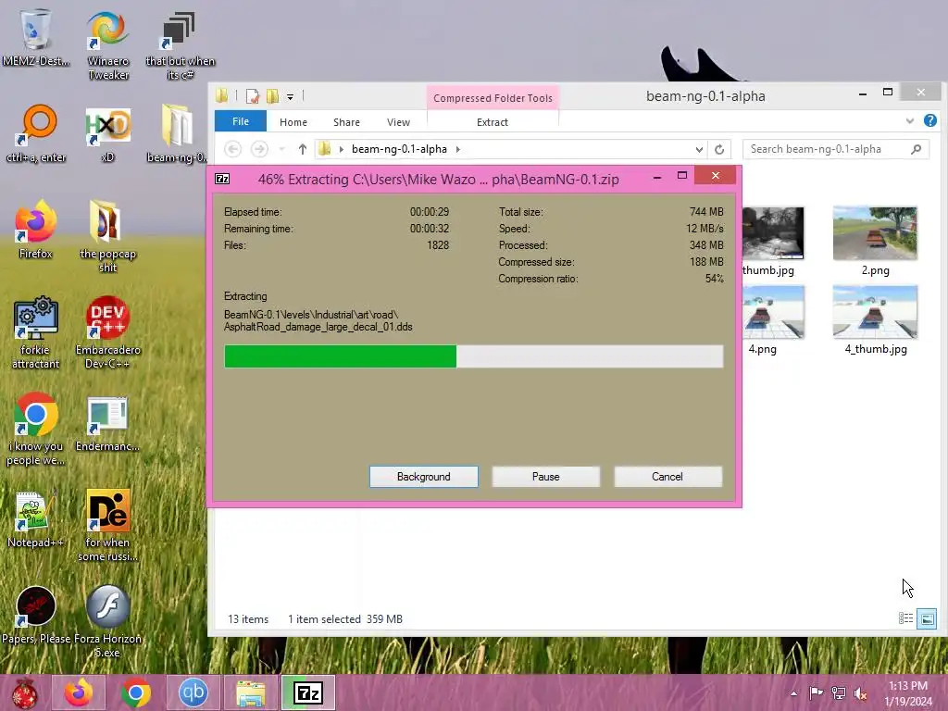The width and height of the screenshot is (948, 711).
Task: Select the Compressed Folder Tools tab header
Action: click(x=493, y=98)
